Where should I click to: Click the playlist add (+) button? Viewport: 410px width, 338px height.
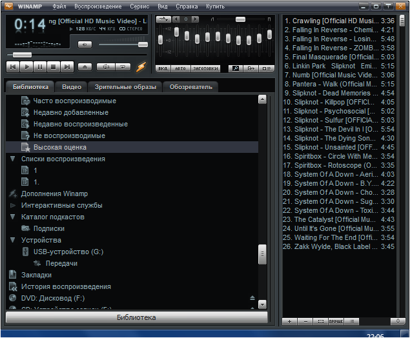[x=289, y=321]
